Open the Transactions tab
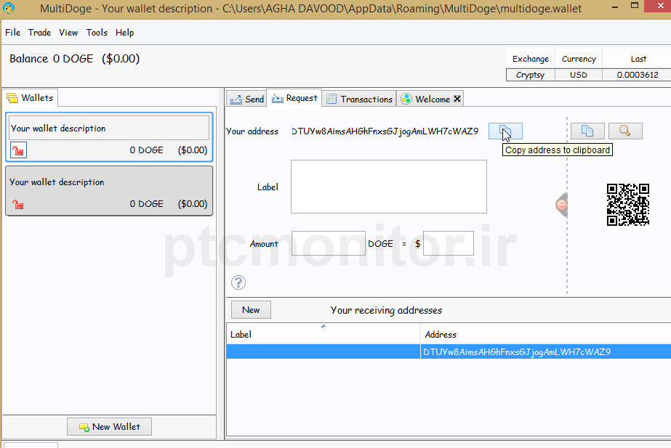Image resolution: width=671 pixels, height=448 pixels. point(360,99)
